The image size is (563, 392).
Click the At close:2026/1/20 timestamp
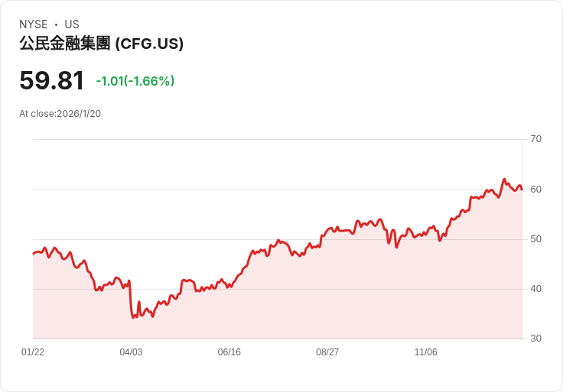(x=60, y=114)
